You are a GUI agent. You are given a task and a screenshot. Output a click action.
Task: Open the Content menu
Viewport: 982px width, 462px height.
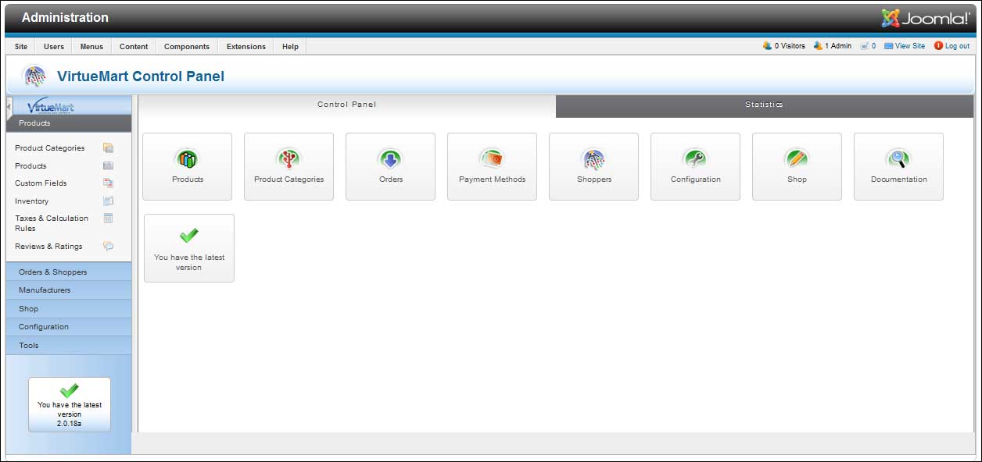point(134,47)
